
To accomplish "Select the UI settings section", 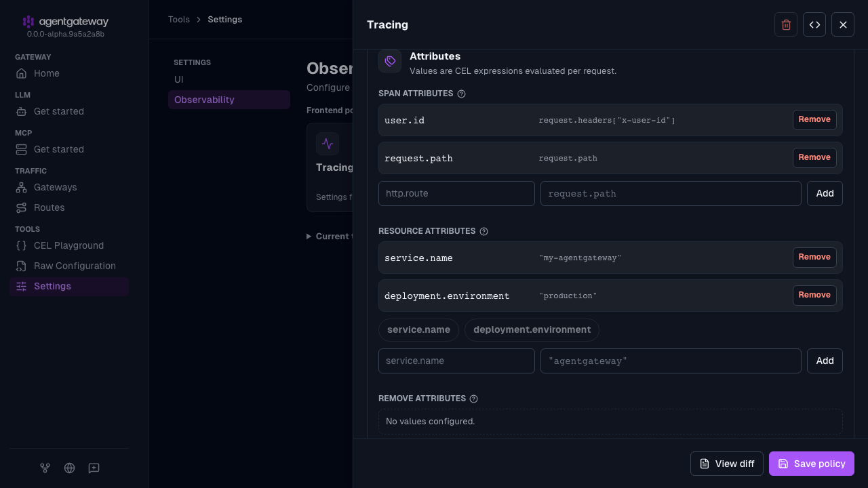I will pyautogui.click(x=229, y=79).
